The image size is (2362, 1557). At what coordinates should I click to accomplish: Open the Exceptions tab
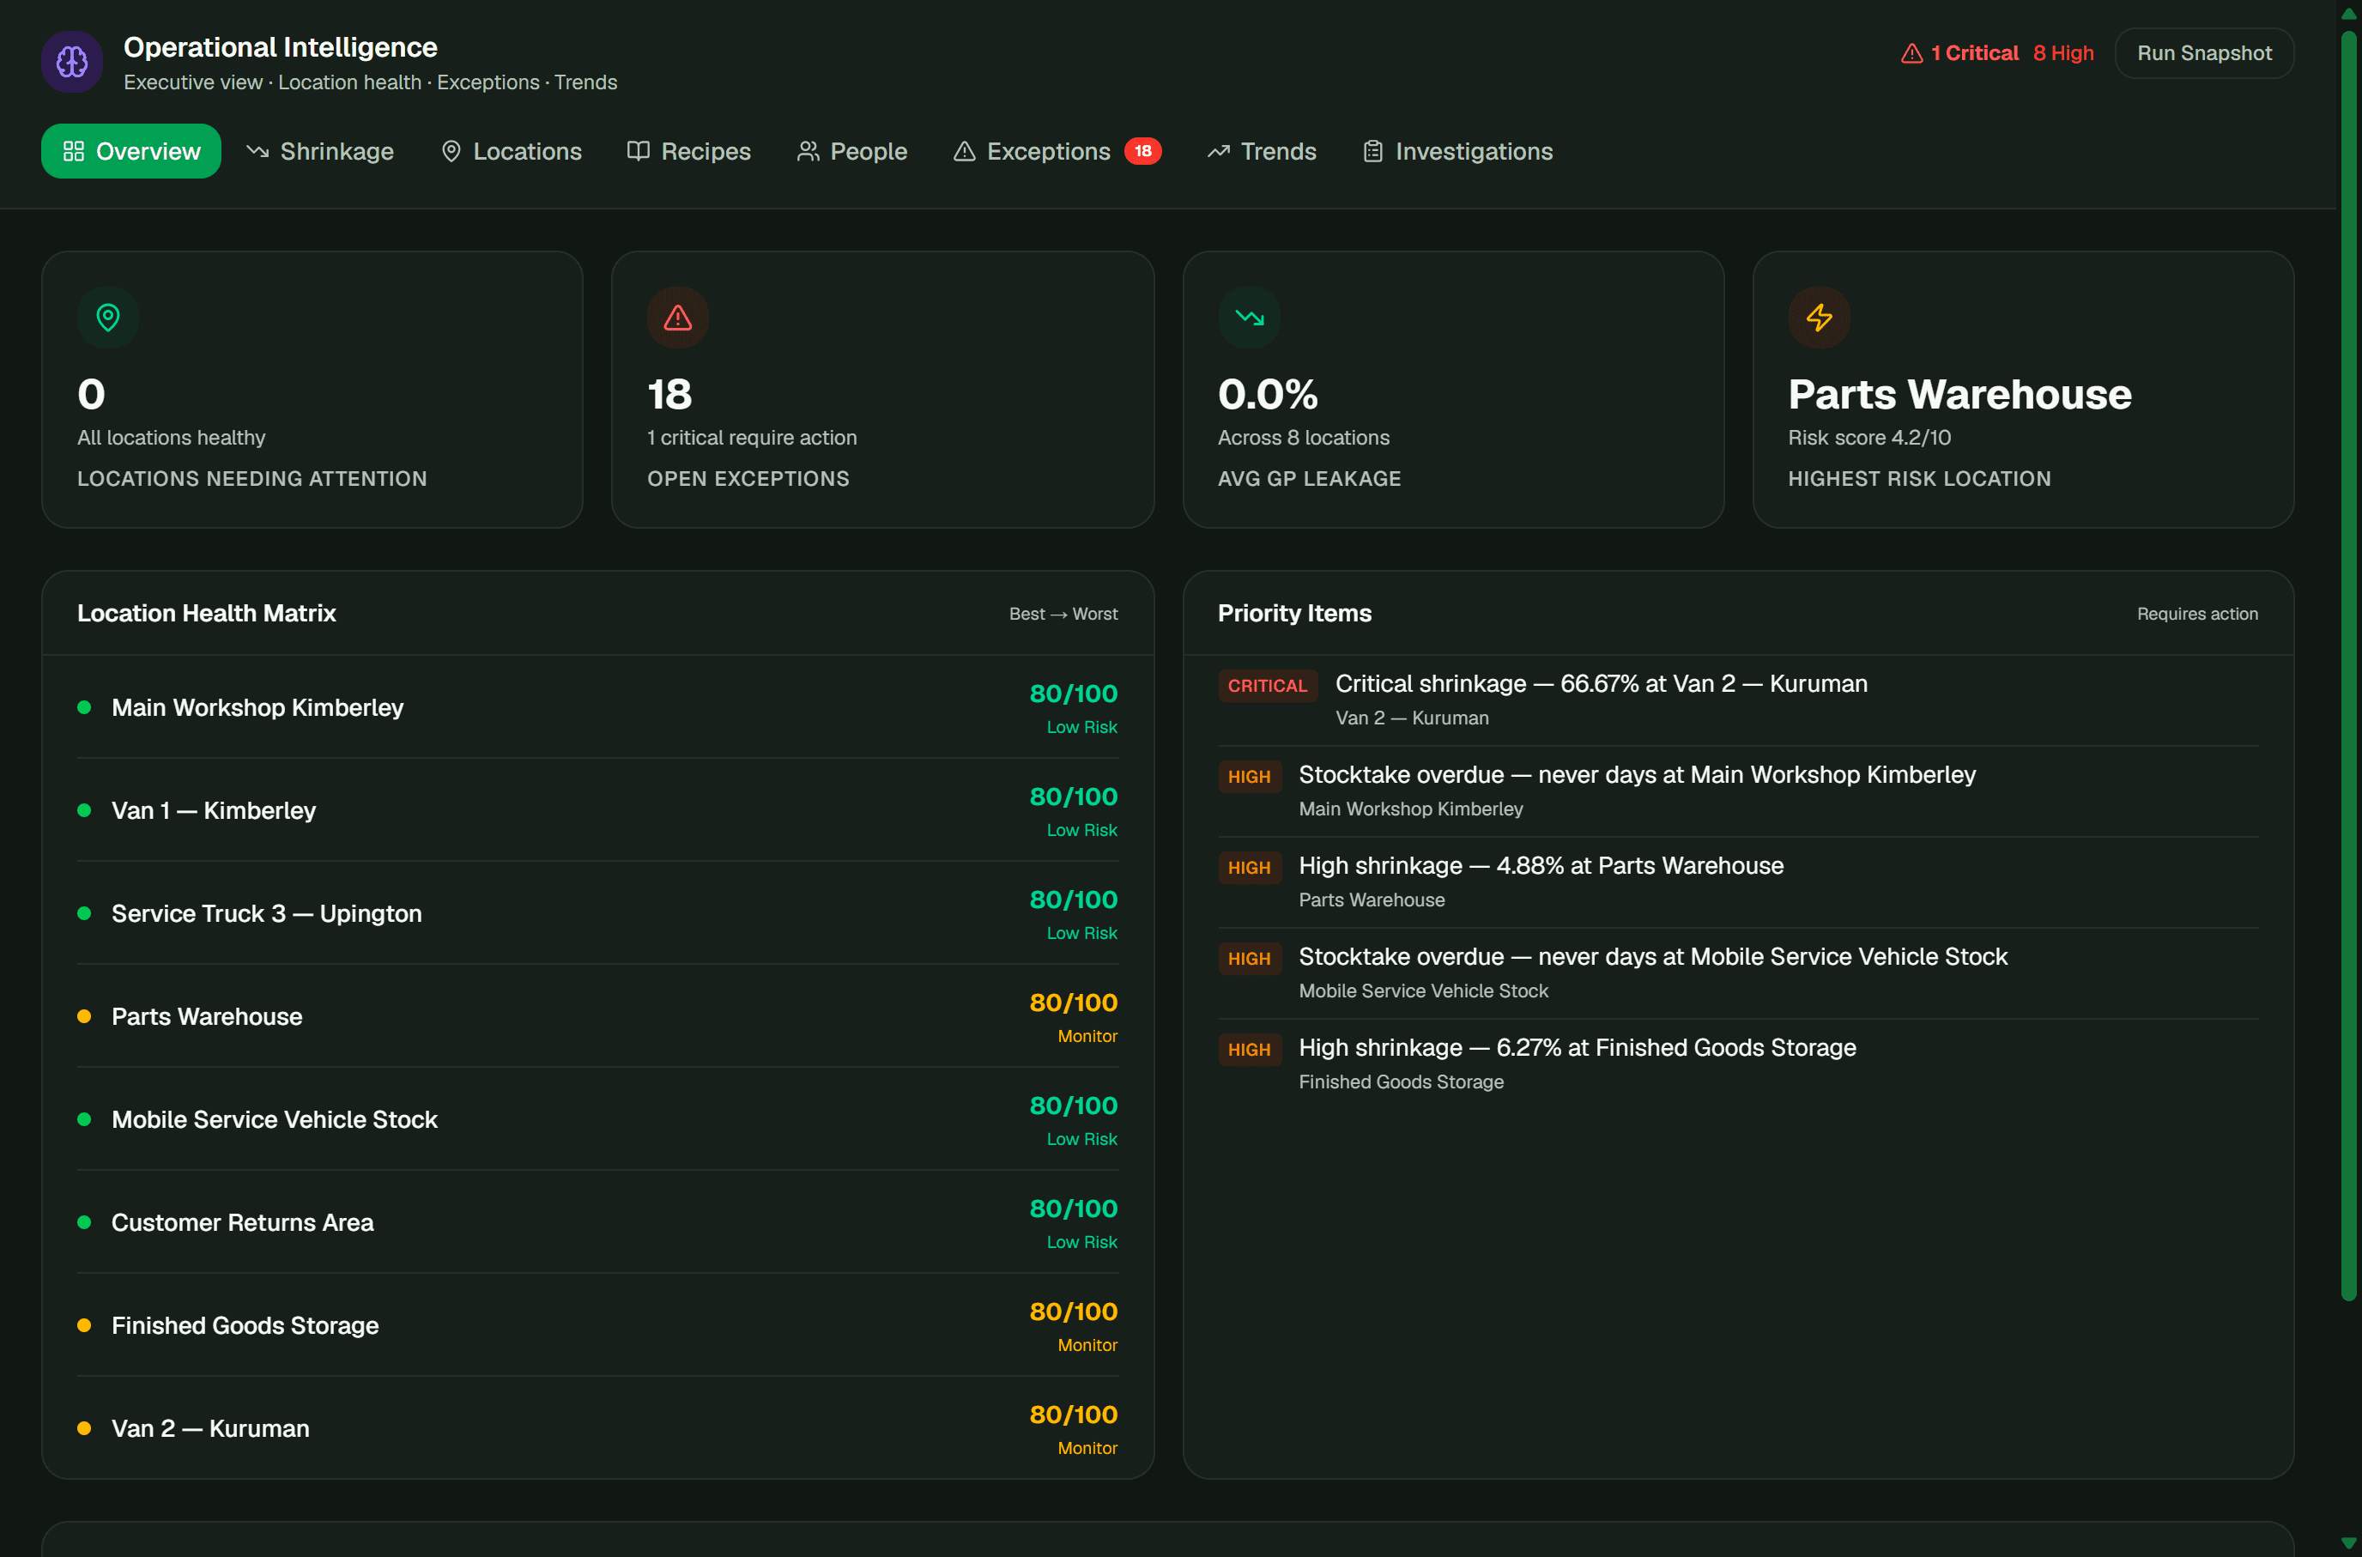pos(1057,151)
